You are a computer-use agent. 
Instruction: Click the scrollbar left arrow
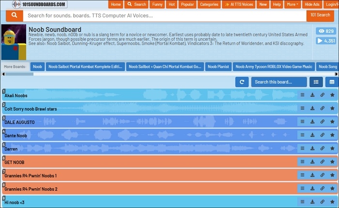pos(3,74)
